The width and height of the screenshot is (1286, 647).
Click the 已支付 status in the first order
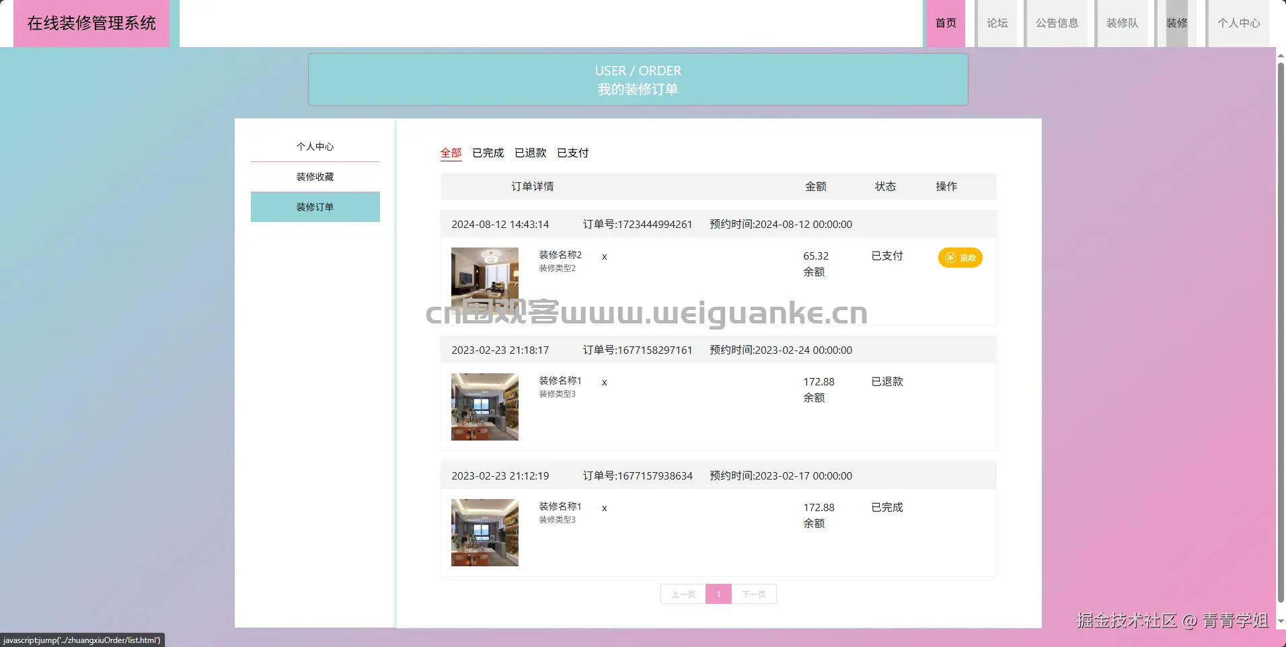tap(887, 256)
